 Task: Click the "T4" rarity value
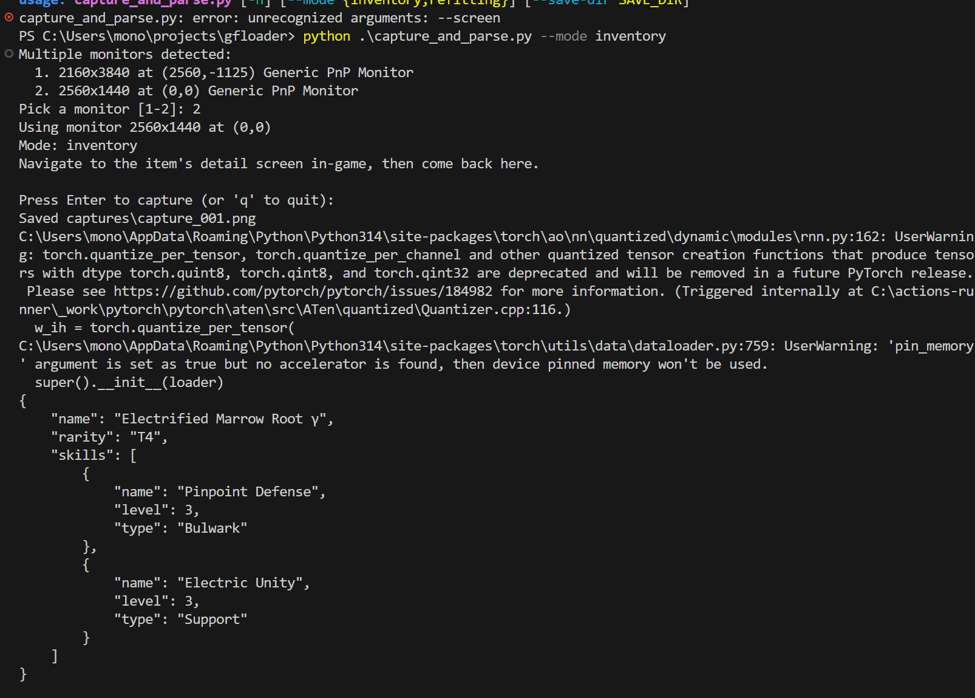coord(145,437)
